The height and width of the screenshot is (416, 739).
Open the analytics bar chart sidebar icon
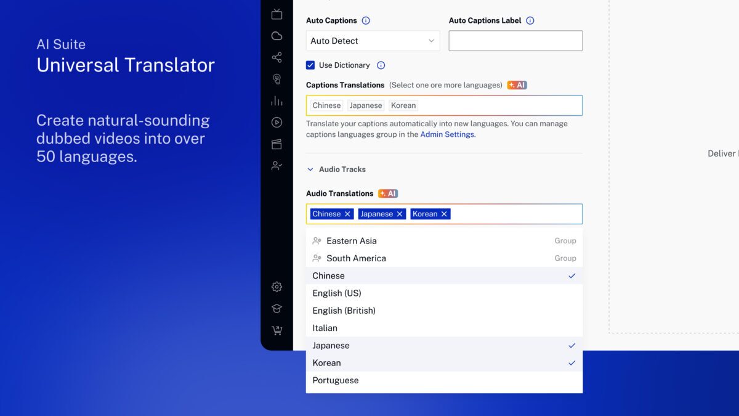[x=277, y=100]
